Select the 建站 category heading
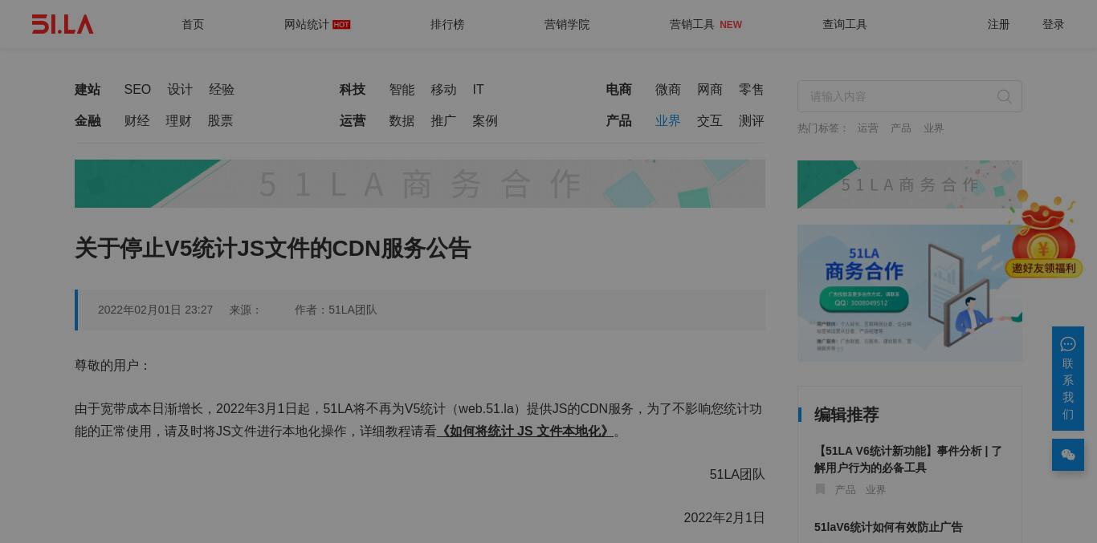1097x543 pixels. (88, 90)
